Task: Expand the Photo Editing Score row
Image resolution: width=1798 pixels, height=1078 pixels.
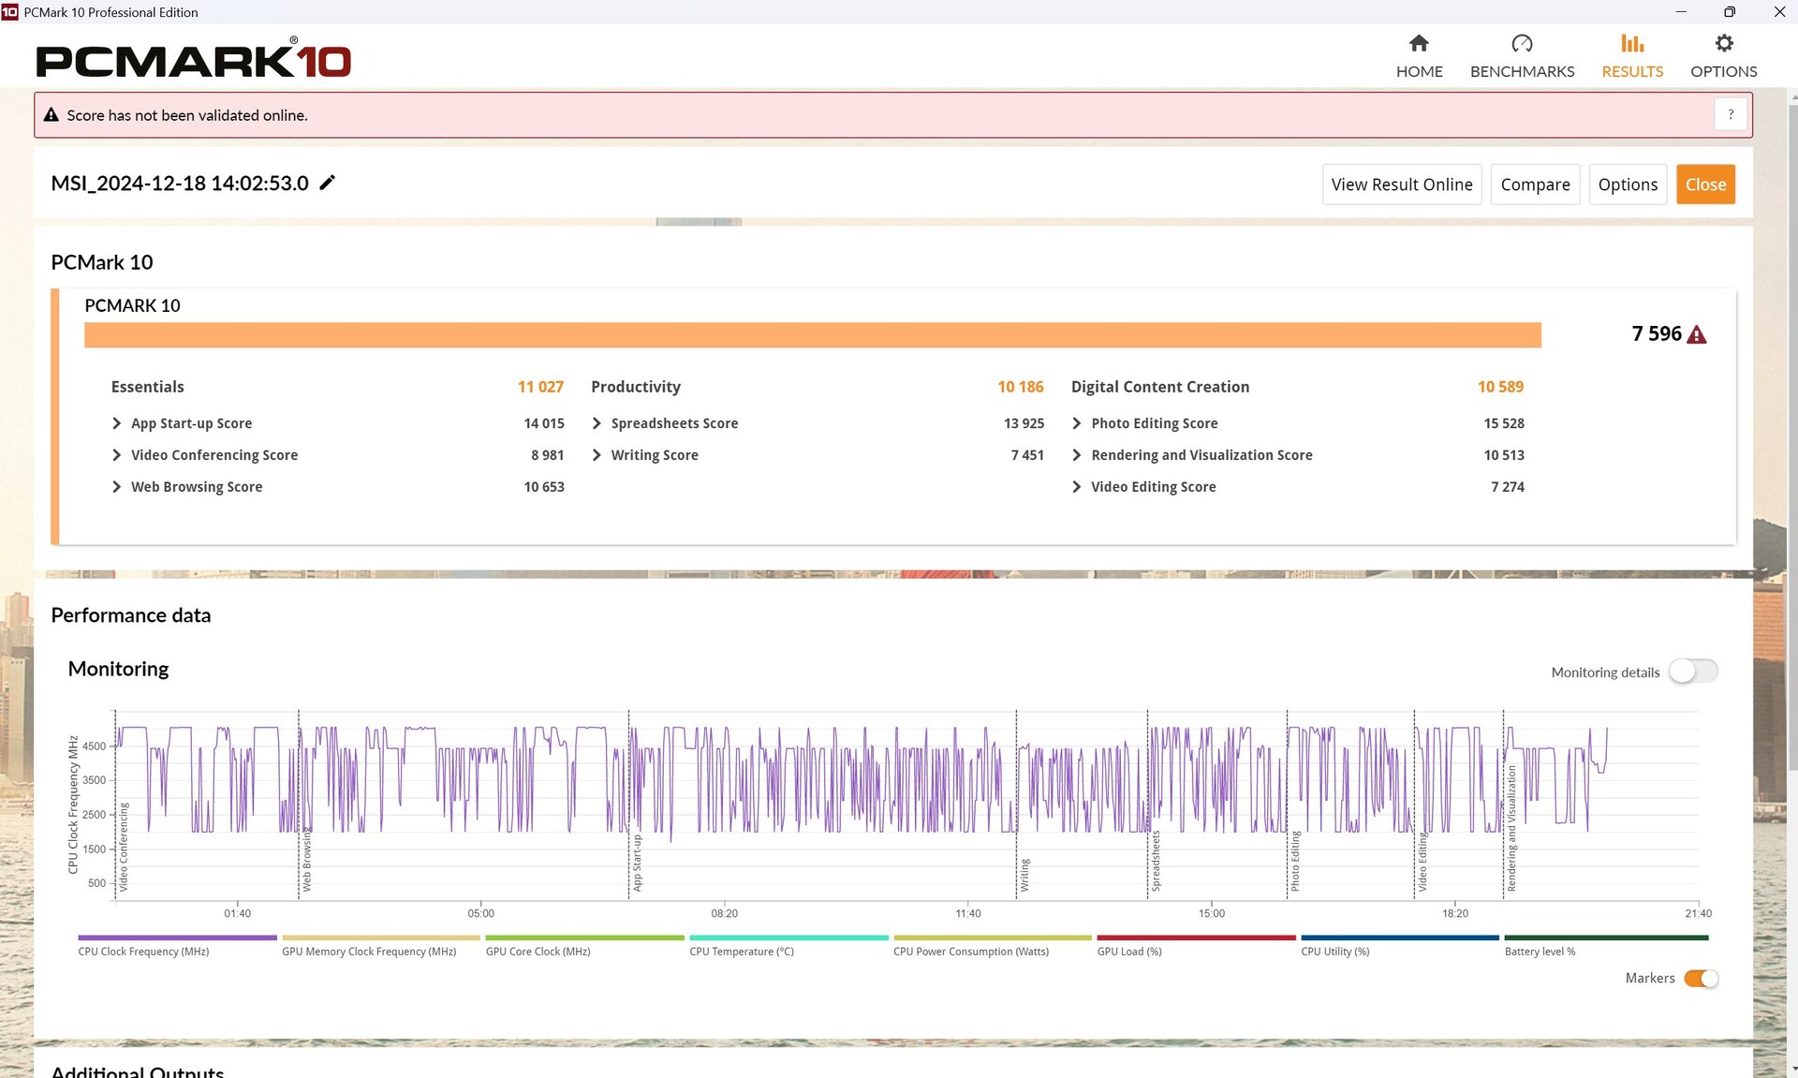Action: [x=1076, y=423]
